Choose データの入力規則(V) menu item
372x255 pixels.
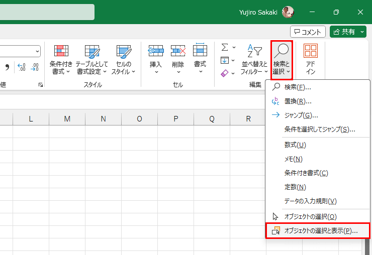pyautogui.click(x=318, y=201)
